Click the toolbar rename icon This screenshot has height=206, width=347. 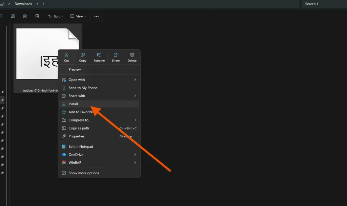coord(13,16)
